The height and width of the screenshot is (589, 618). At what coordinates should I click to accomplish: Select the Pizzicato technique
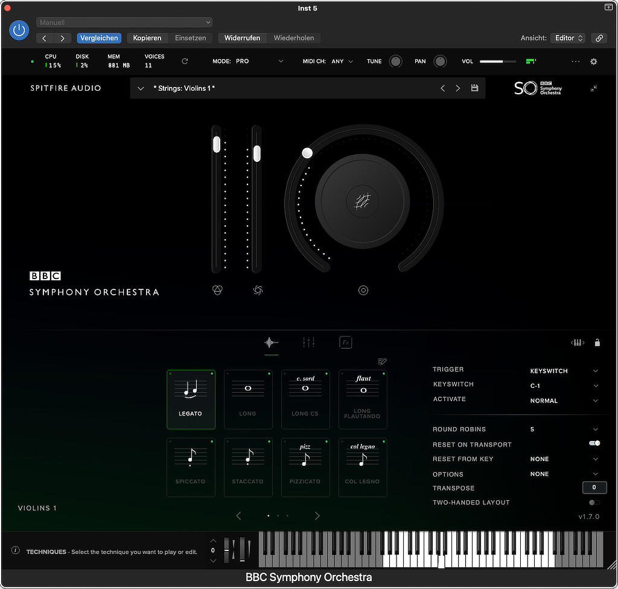305,467
